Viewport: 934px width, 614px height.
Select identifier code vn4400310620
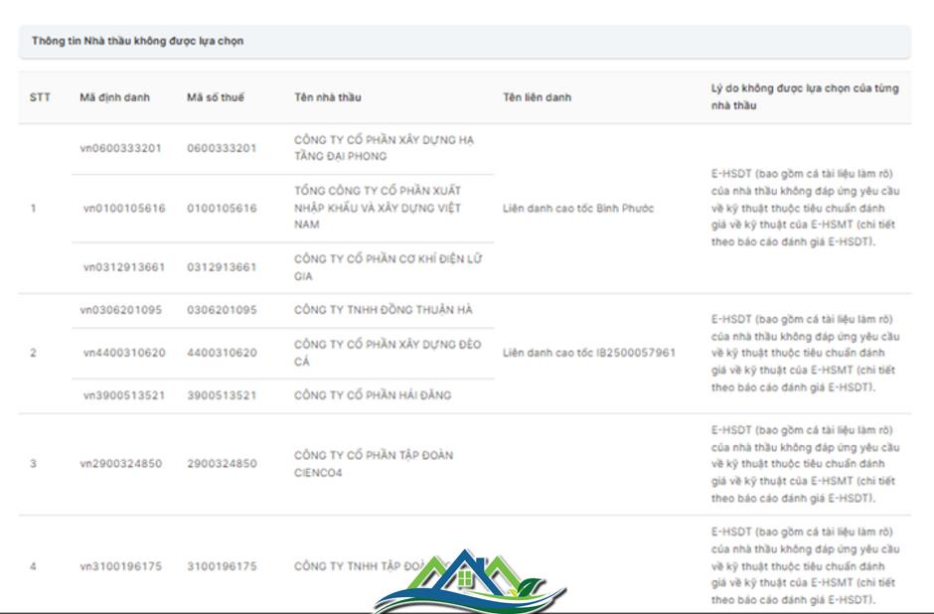pos(124,353)
